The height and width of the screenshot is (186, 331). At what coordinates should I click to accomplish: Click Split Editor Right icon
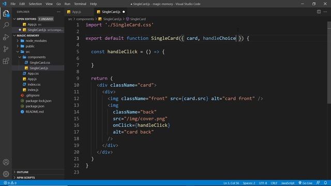click(319, 12)
